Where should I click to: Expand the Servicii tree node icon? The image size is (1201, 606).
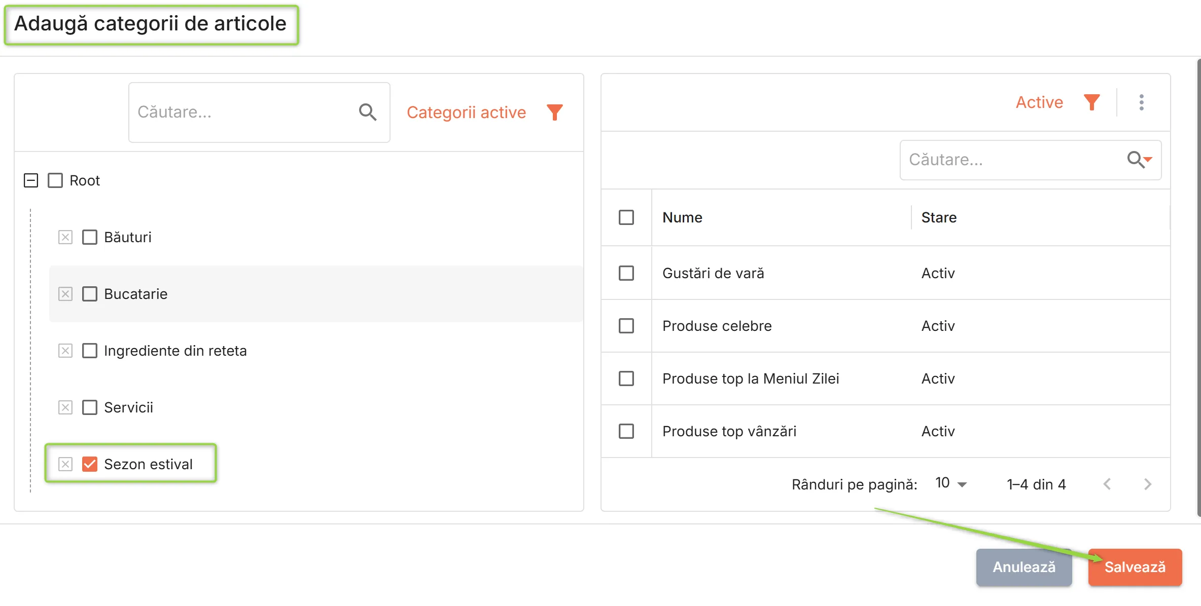pyautogui.click(x=65, y=407)
